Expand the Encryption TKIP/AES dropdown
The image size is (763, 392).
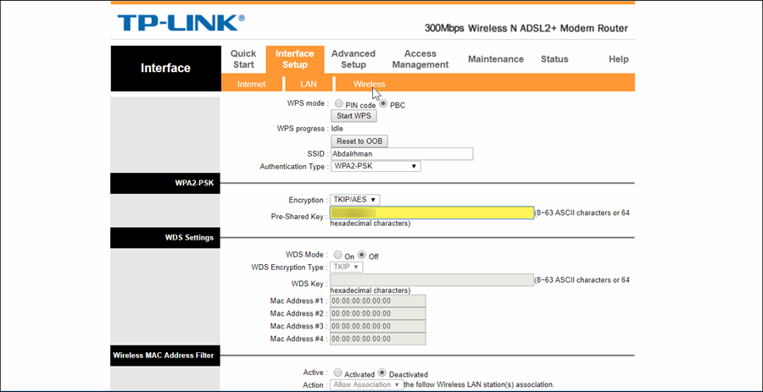pos(354,200)
